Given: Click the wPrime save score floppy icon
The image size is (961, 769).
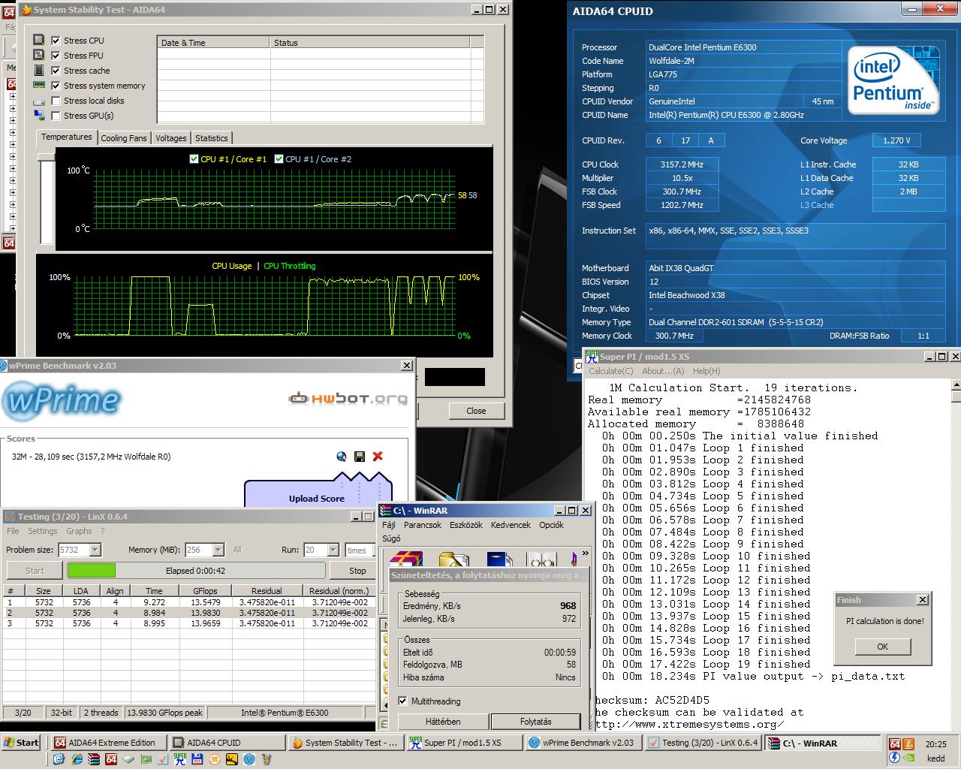Looking at the screenshot, I should (360, 457).
